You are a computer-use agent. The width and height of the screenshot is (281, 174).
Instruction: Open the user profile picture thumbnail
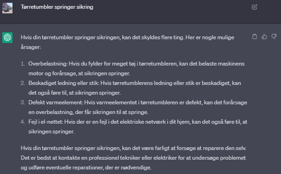[x=7, y=8]
